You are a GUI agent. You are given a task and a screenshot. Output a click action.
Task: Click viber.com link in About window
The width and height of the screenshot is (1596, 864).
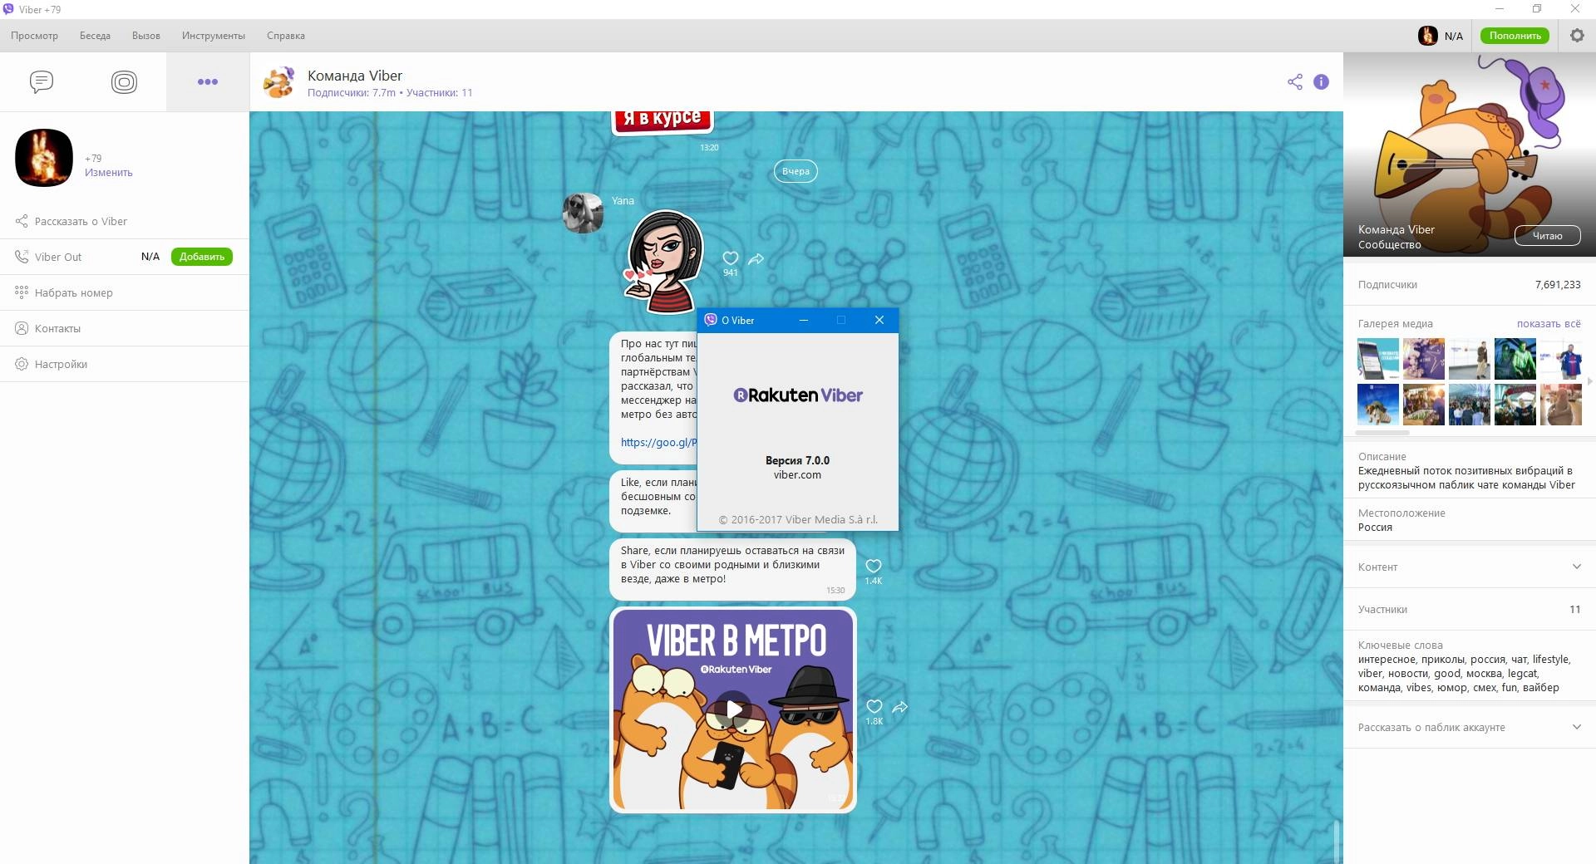click(x=797, y=475)
